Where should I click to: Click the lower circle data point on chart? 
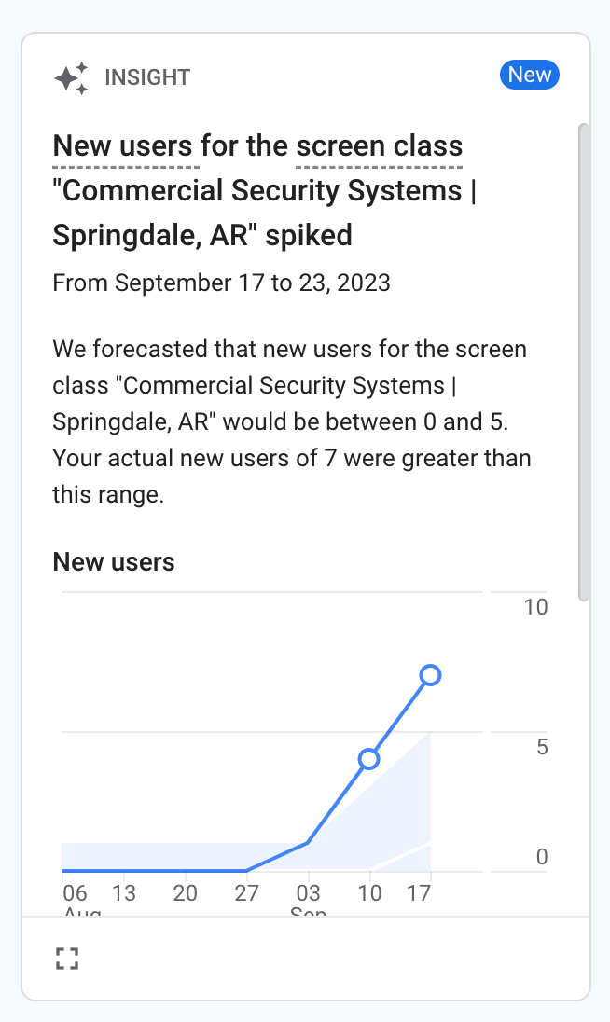(x=369, y=759)
